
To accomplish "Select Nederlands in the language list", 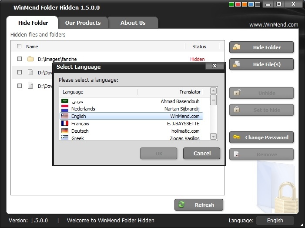I will [131, 109].
